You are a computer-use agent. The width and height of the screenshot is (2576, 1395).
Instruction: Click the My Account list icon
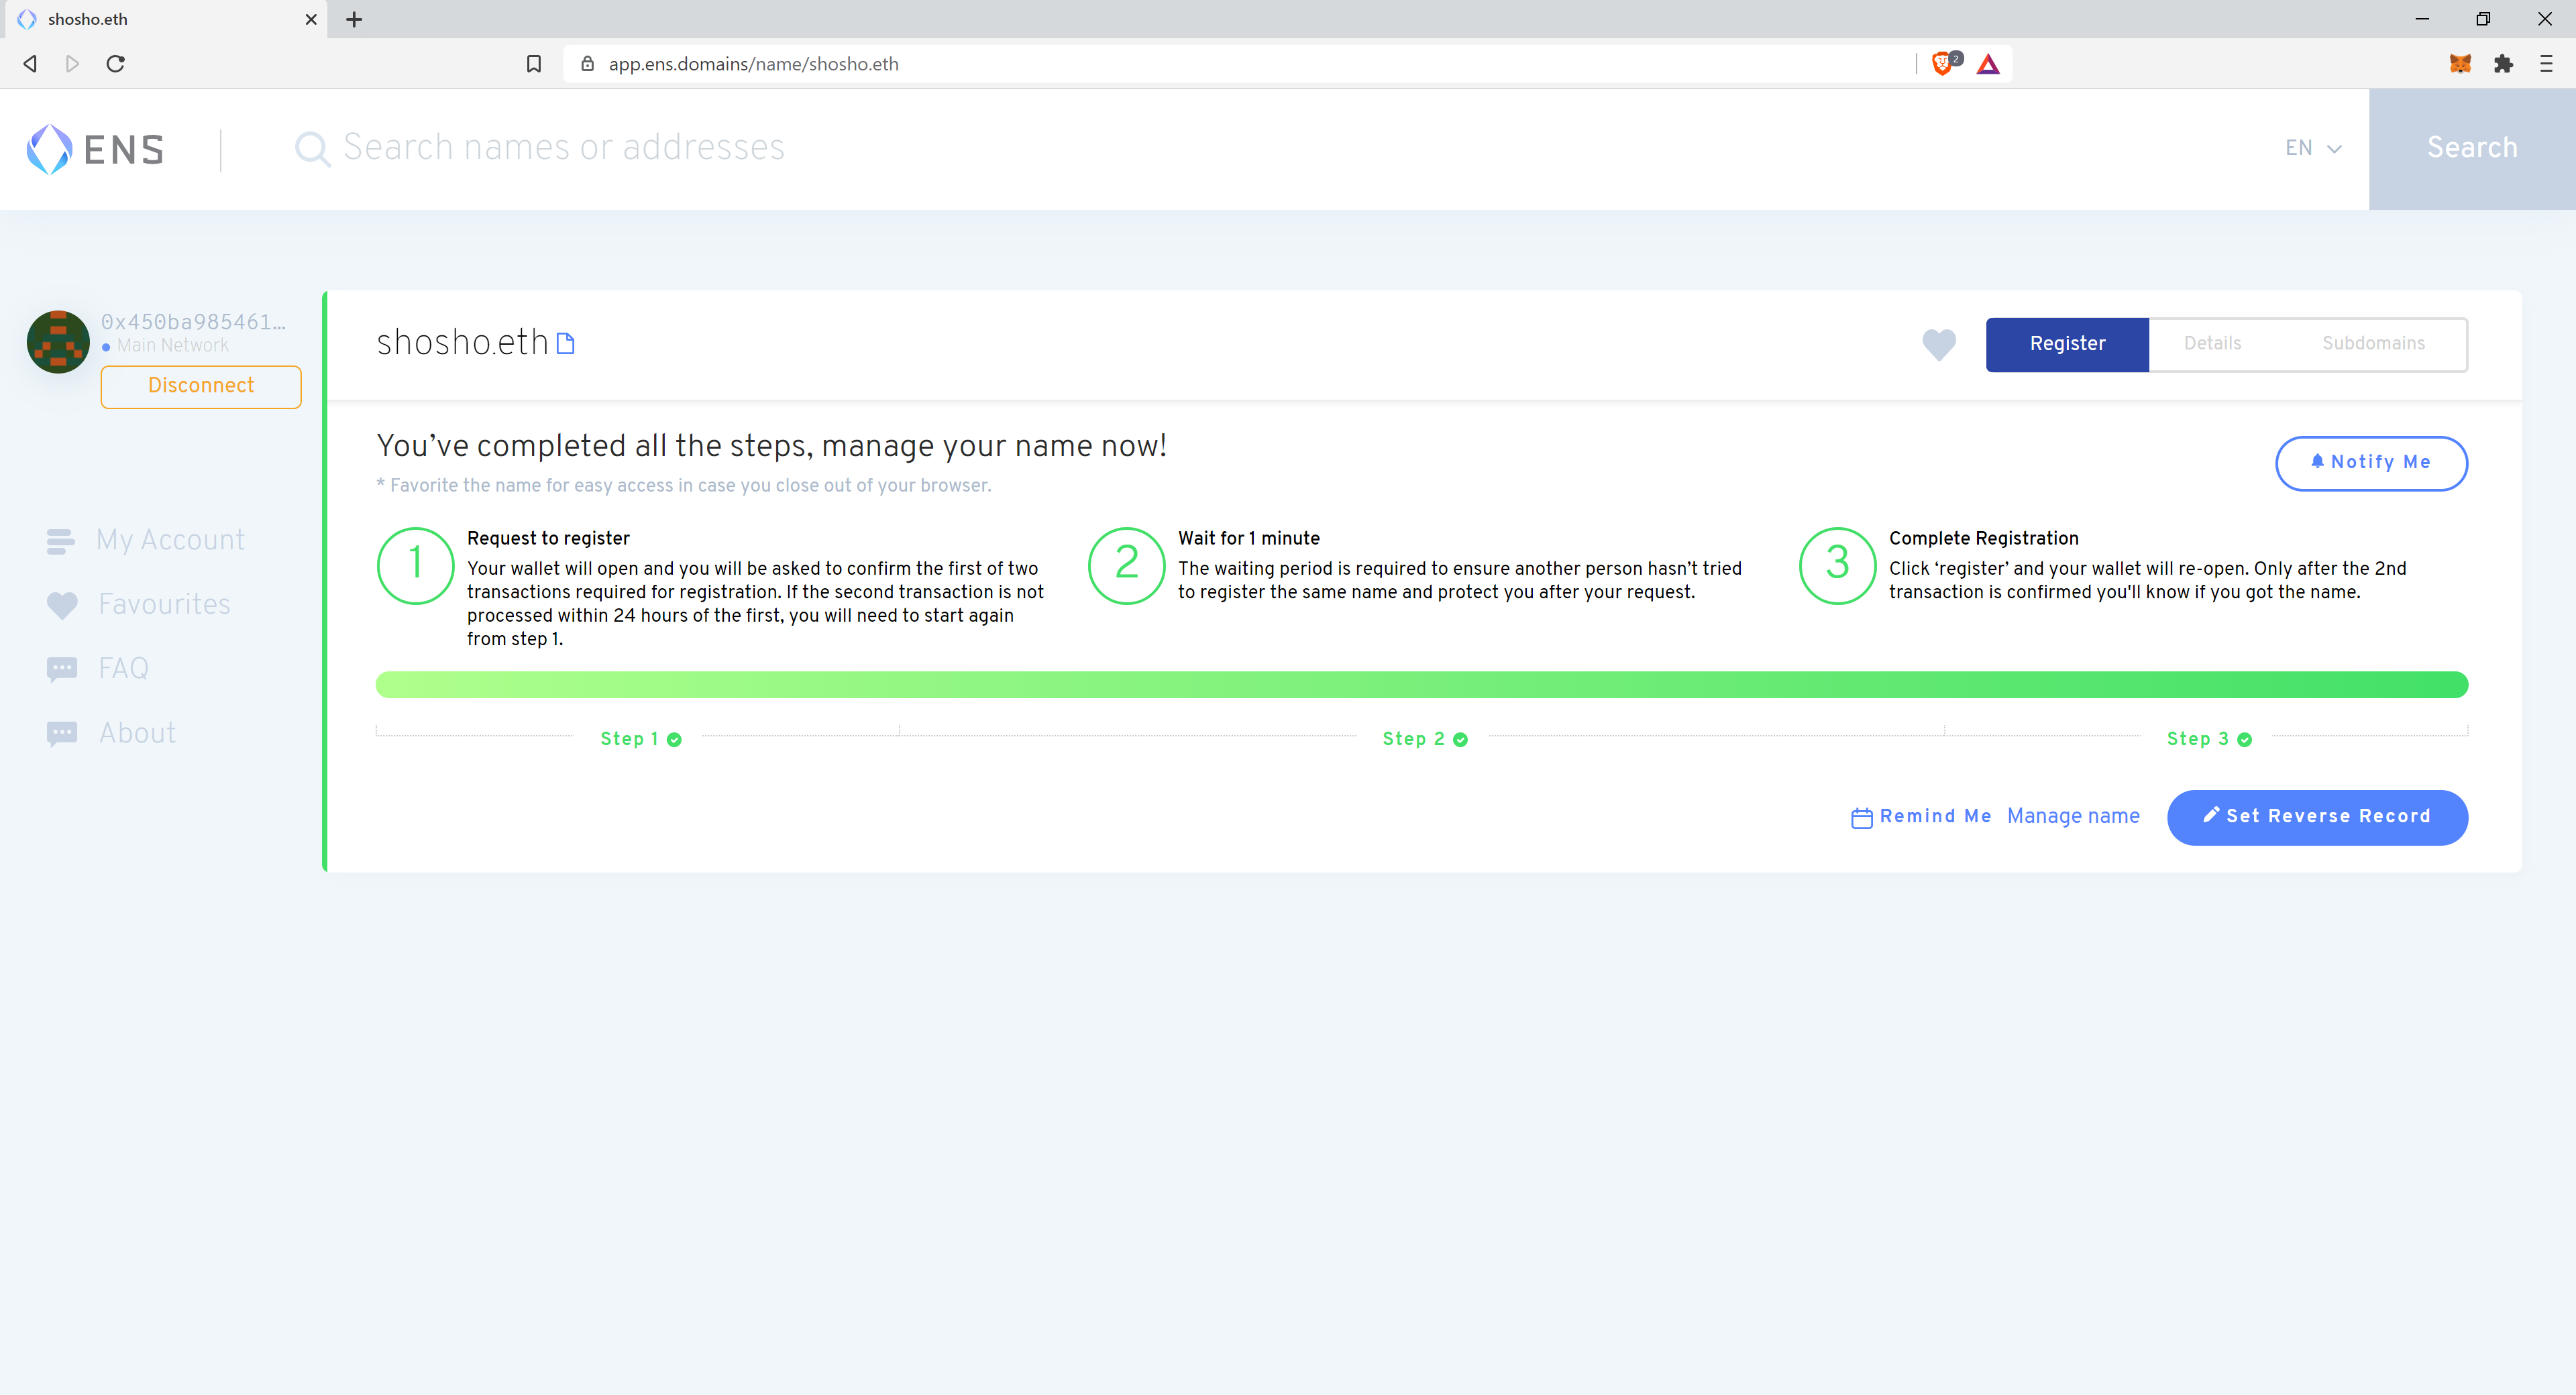click(61, 541)
